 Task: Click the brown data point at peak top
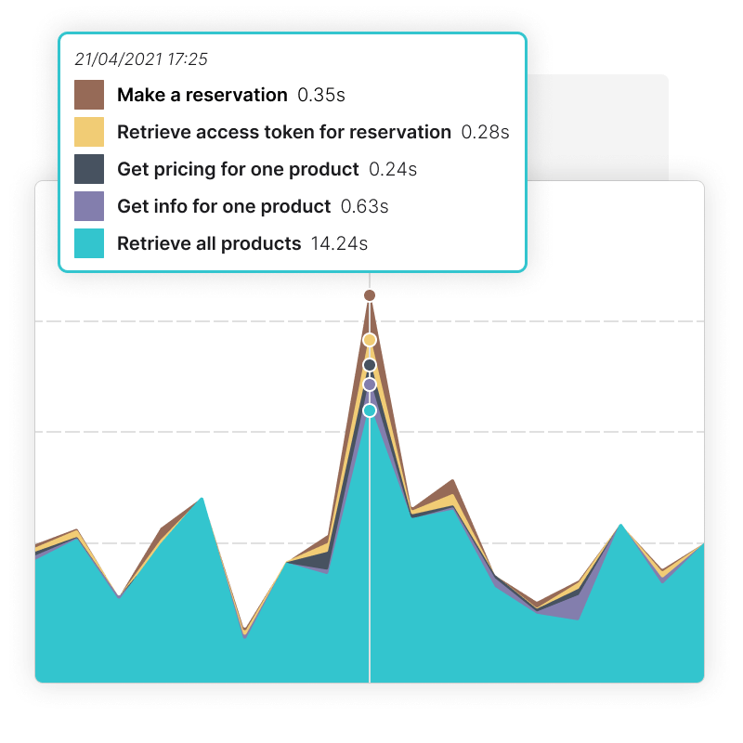(370, 295)
